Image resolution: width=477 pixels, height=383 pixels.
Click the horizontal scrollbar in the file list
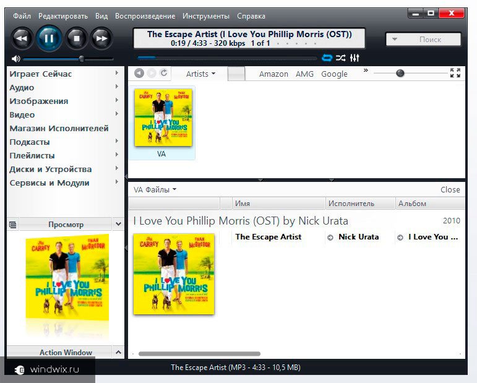click(199, 354)
